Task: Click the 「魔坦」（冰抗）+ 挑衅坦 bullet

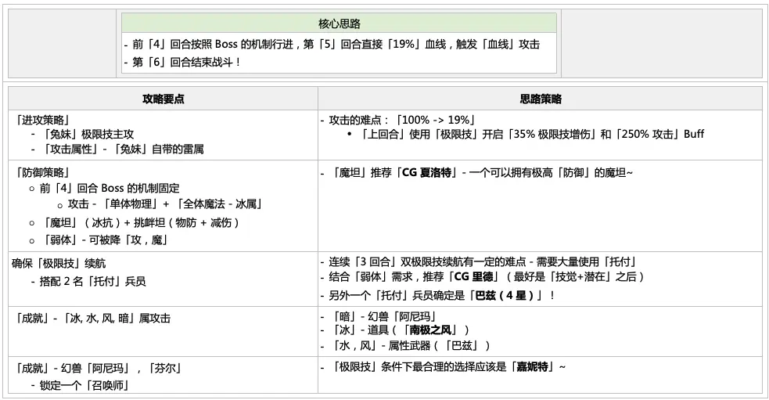Action: [134, 223]
